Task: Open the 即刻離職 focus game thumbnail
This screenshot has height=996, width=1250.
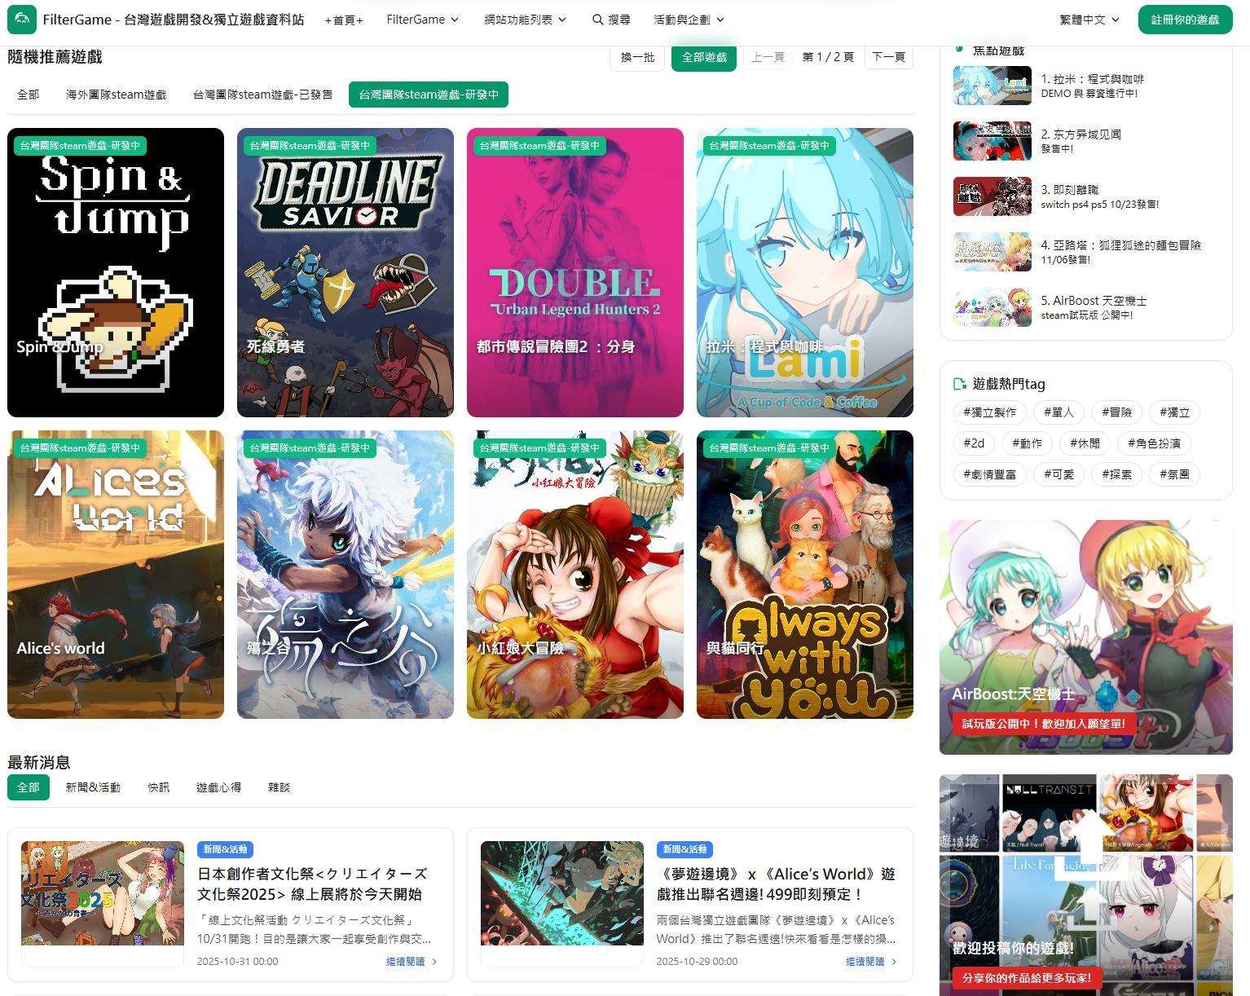Action: coord(992,196)
